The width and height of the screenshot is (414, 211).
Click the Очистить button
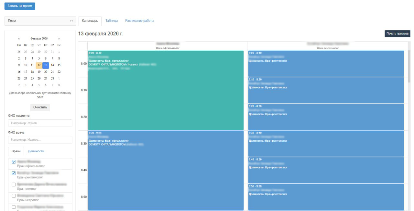pos(40,107)
